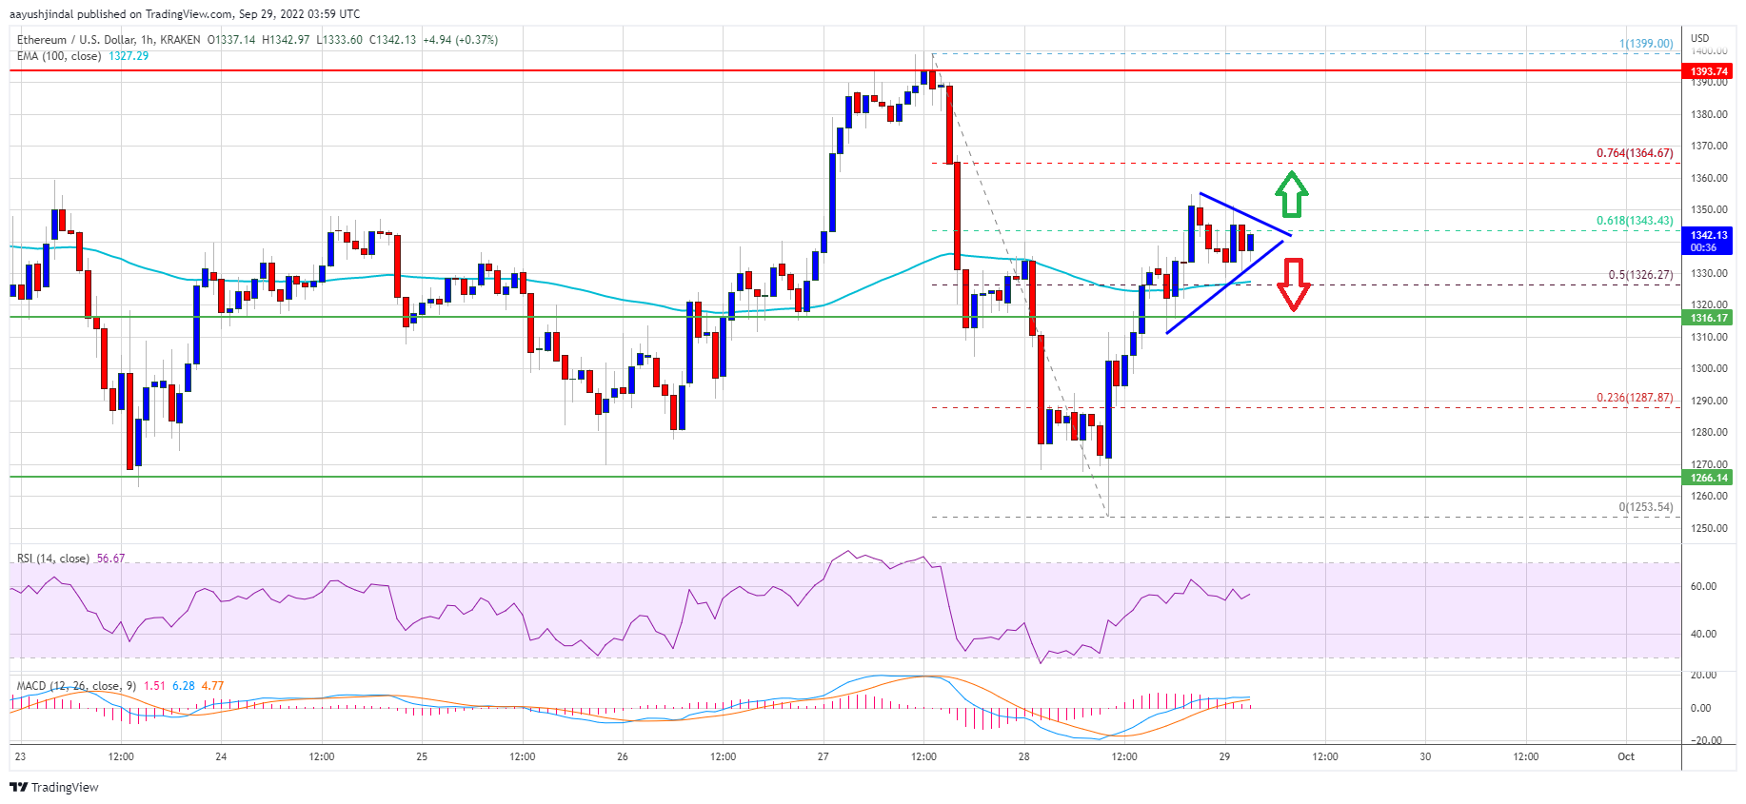Click the 0.618(1343.43) Fibonacci level label

(x=1634, y=221)
